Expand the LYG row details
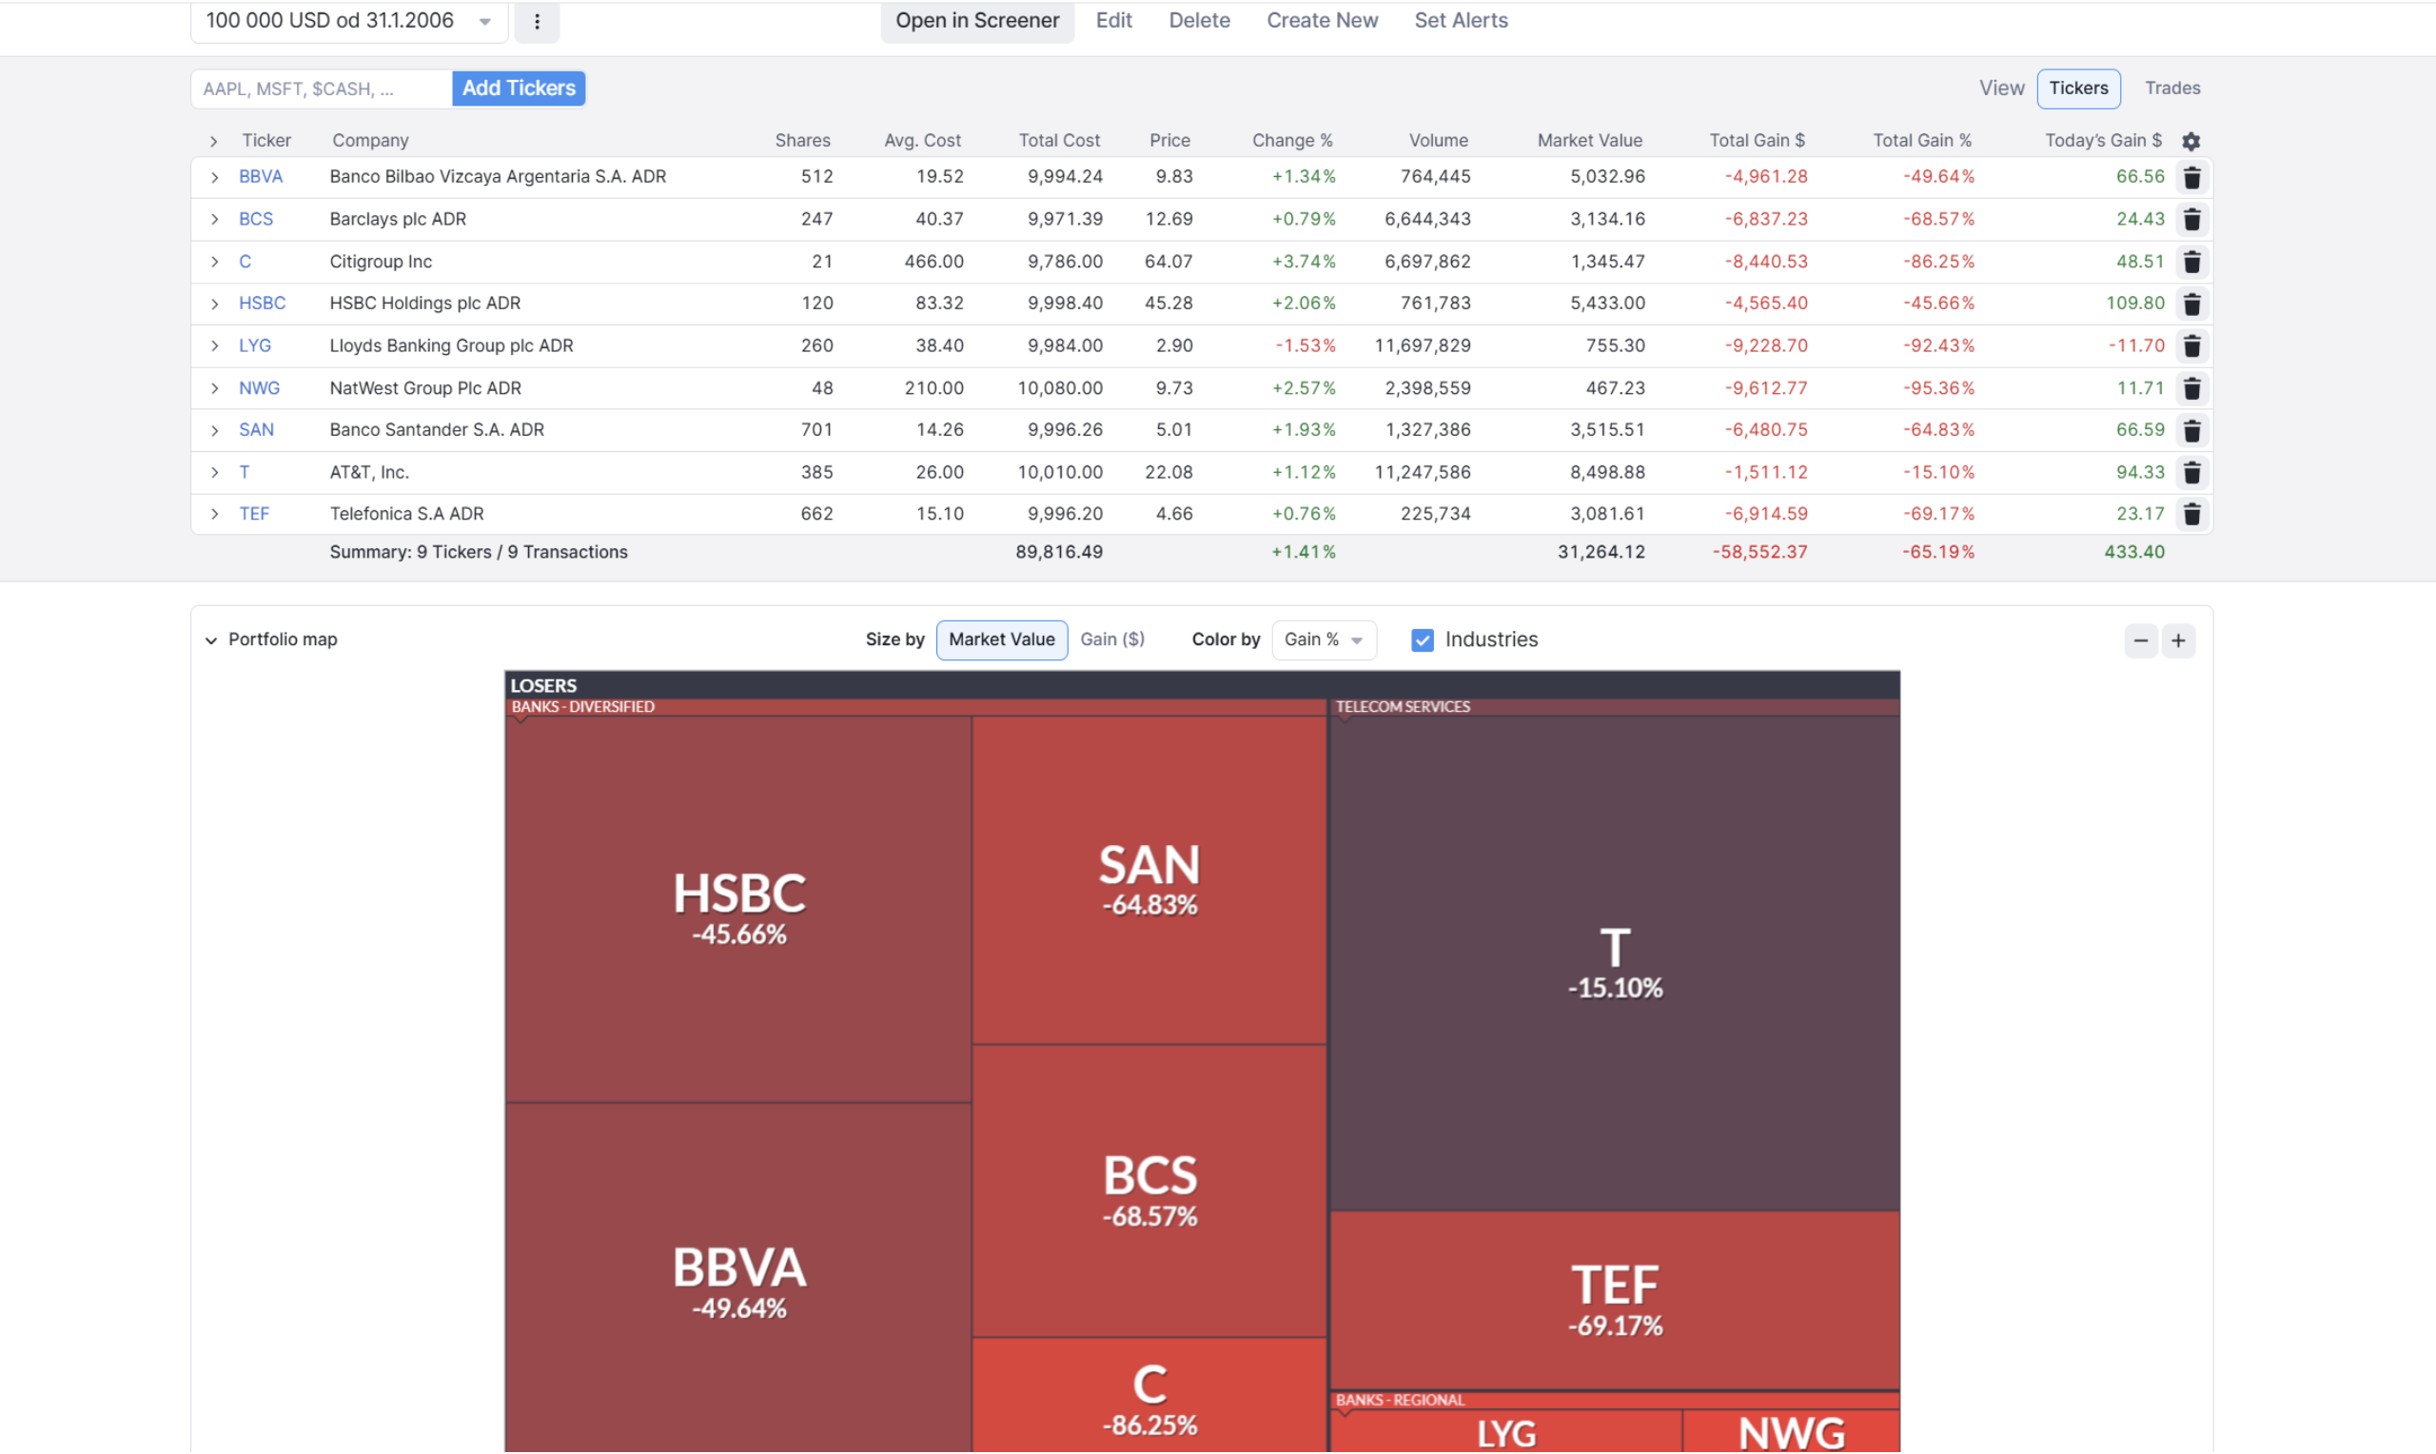2436x1454 pixels. [214, 345]
